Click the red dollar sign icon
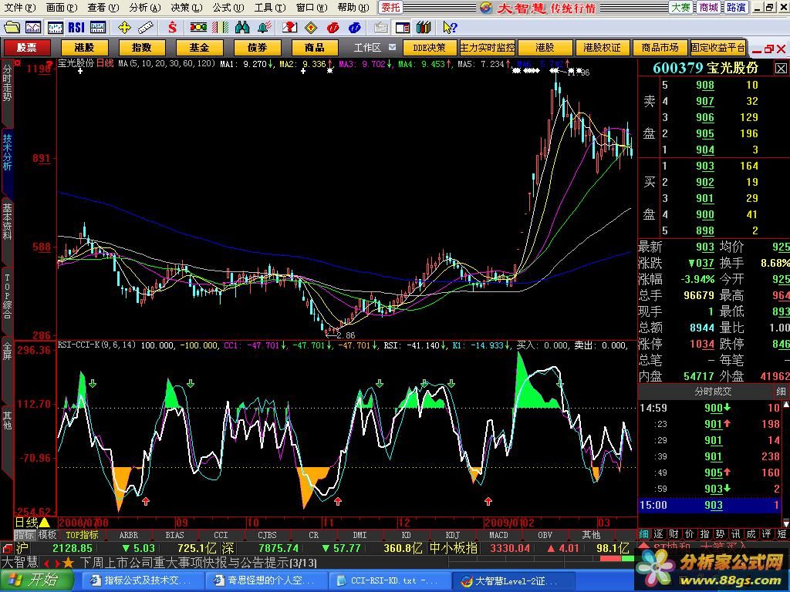 [x=172, y=27]
